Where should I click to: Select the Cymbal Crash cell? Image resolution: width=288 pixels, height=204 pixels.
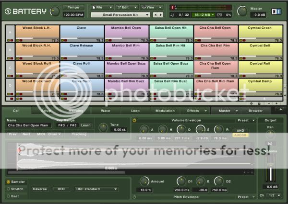tap(261, 34)
